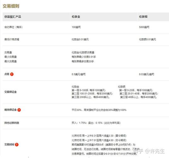169x158 pixels.
Task: Select 第二层:100.01-200手 margin line
Action: point(92,94)
